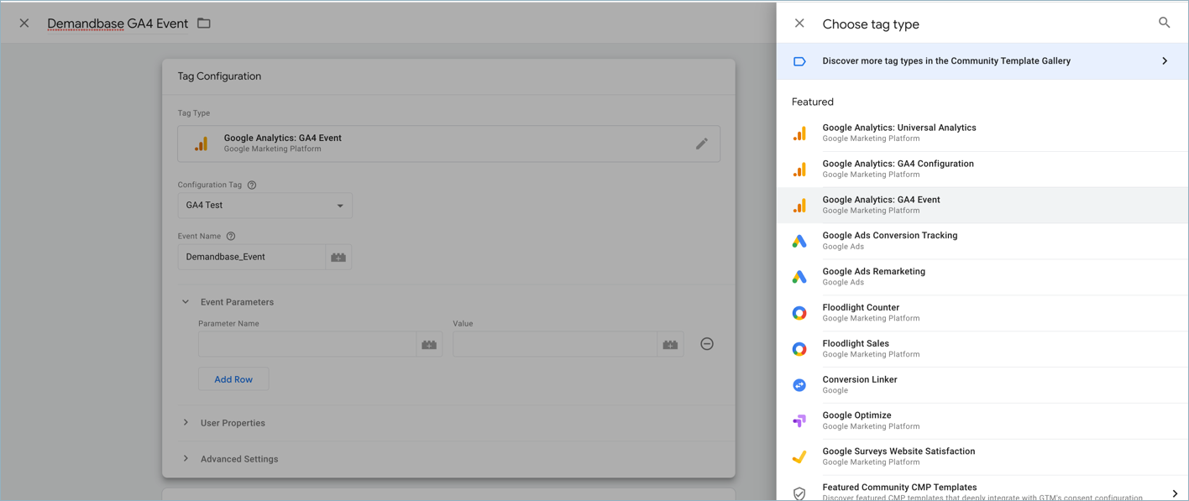Select Google Ads Conversion Tracking tag type

coord(982,242)
